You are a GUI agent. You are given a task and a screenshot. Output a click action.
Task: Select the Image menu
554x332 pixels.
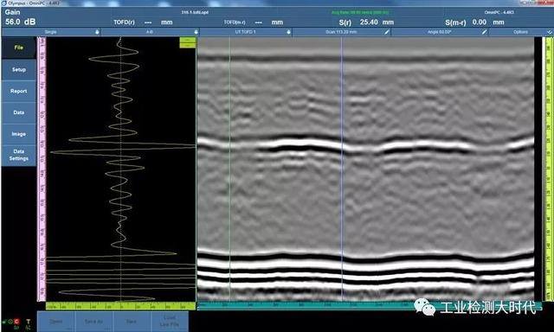pyautogui.click(x=19, y=134)
